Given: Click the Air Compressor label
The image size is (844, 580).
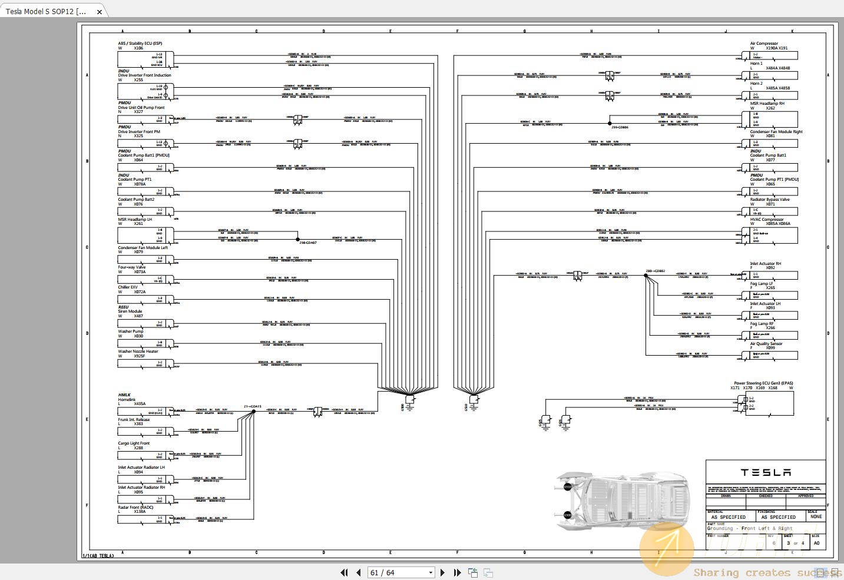Looking at the screenshot, I should pos(764,44).
